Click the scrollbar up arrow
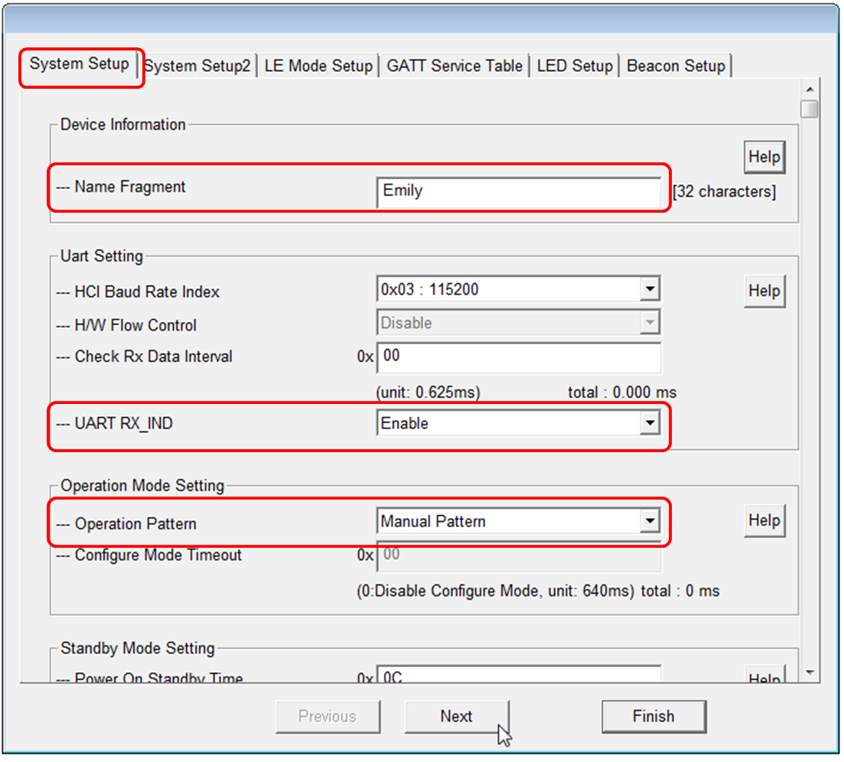844x762 pixels. coord(810,86)
